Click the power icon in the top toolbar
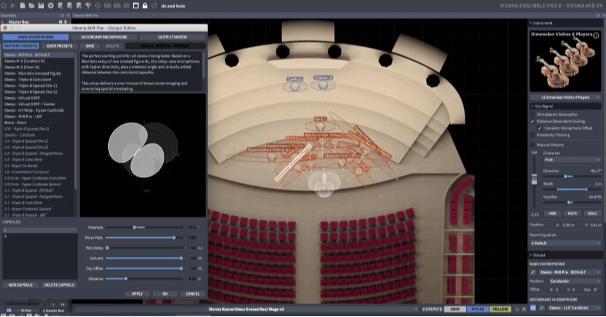606x317 pixels. (4, 5)
